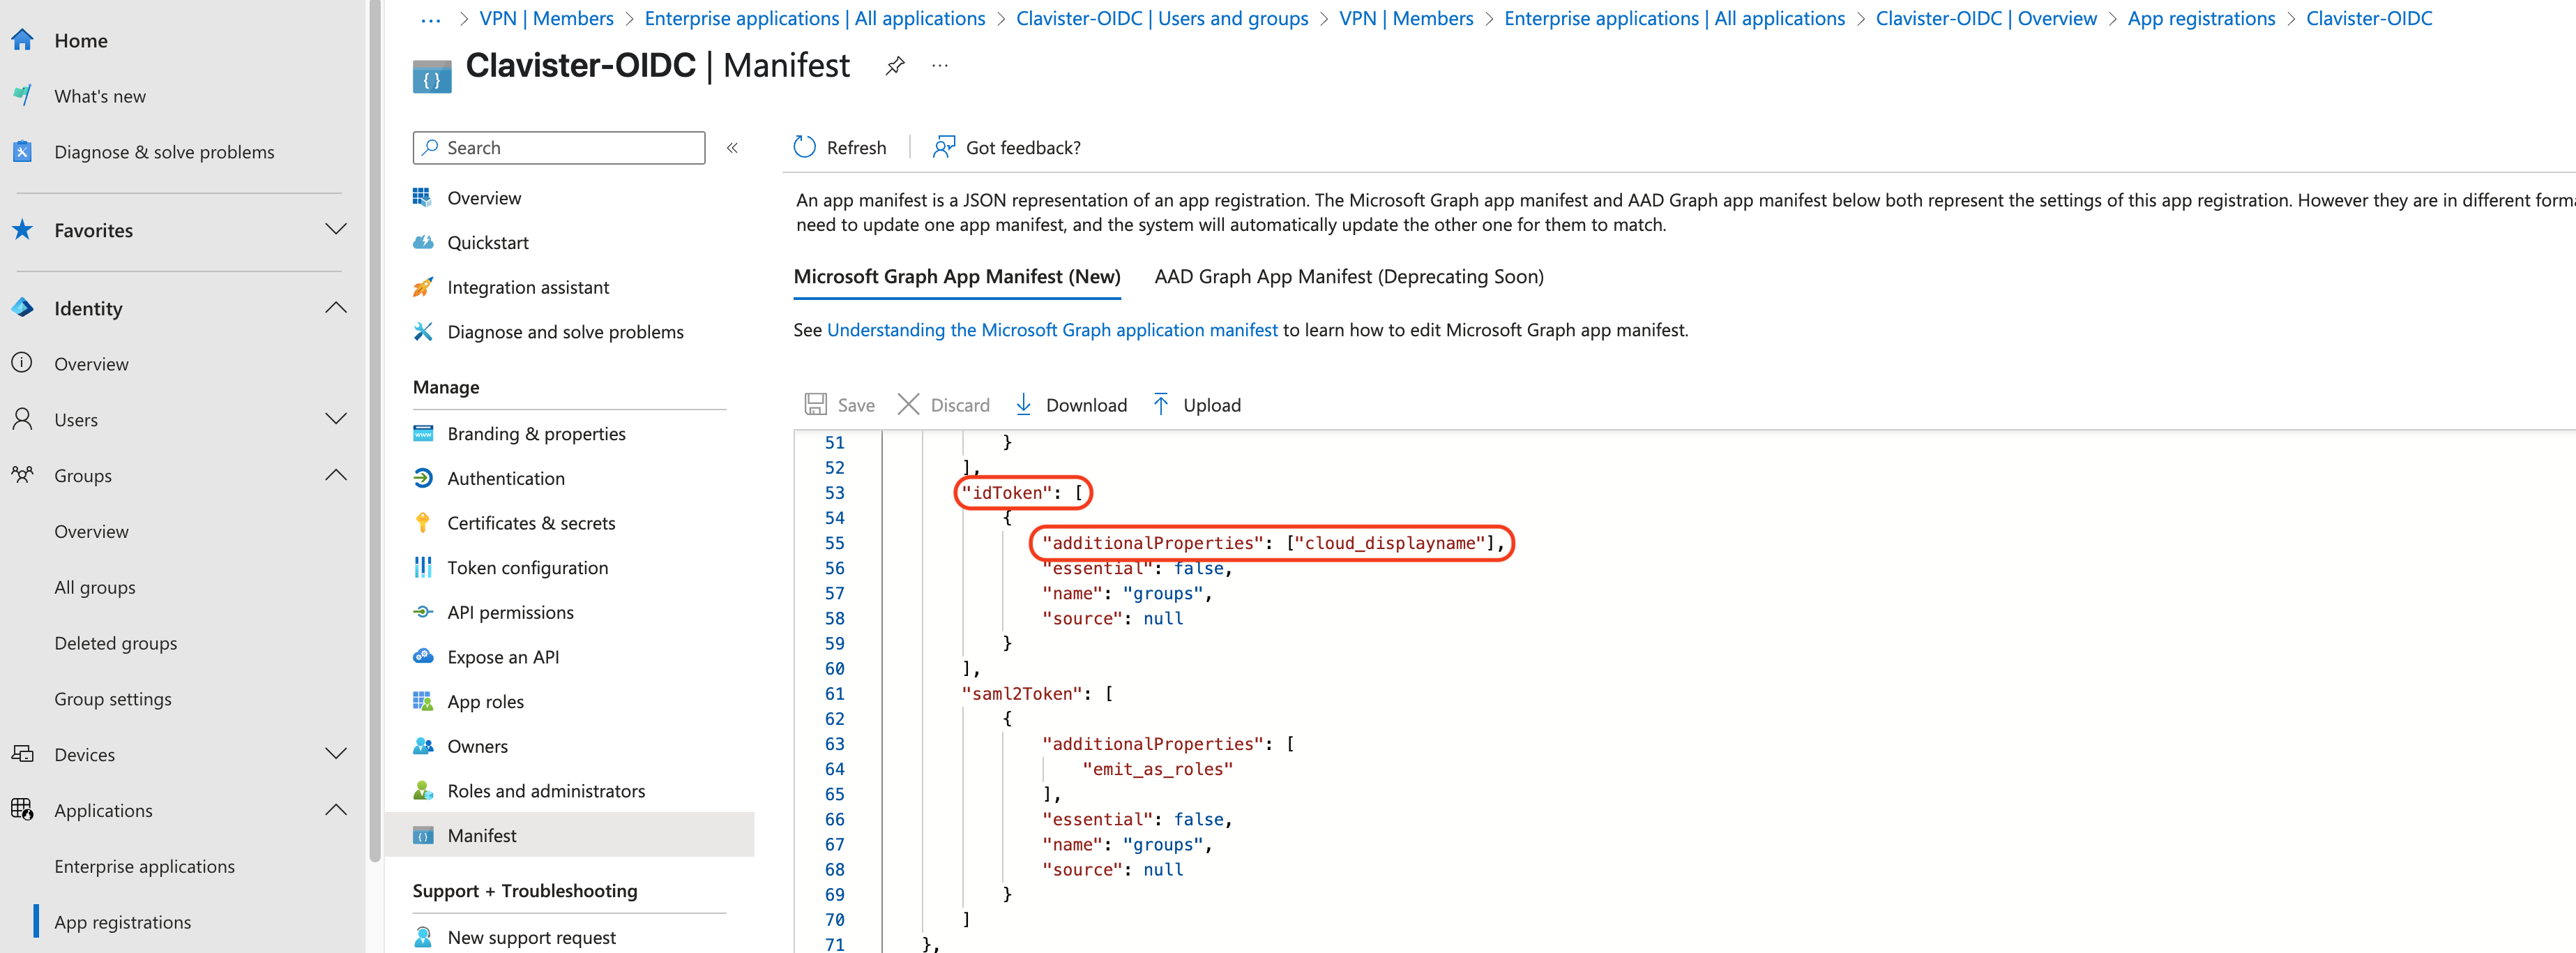
Task: Switch to AAD Graph App Manifest tab
Action: click(x=1348, y=277)
